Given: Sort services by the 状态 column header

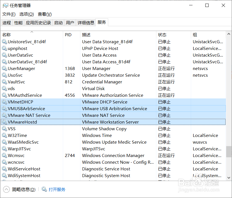Looking at the screenshot, I should [x=162, y=35].
